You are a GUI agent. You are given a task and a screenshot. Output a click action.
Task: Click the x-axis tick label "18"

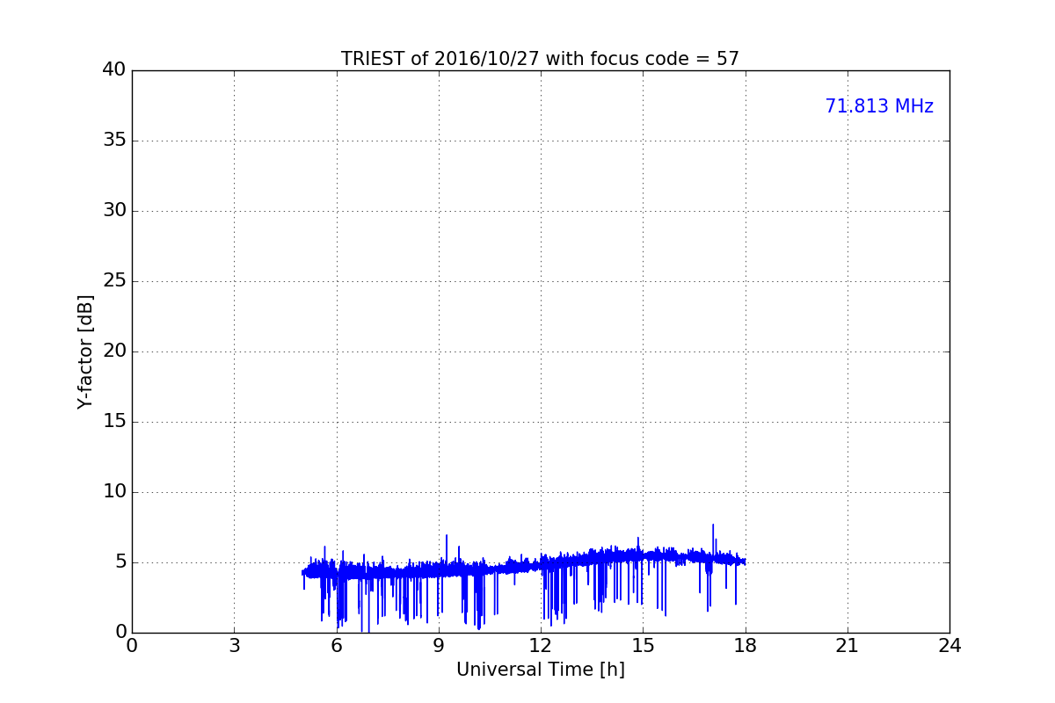(x=746, y=646)
